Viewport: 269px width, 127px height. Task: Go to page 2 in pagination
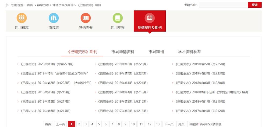pyautogui.click(x=79, y=124)
